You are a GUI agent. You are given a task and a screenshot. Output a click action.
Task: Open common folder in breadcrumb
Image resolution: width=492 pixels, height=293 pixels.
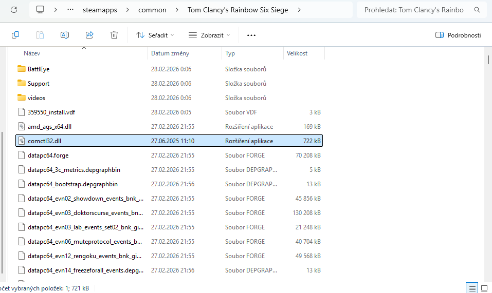[x=152, y=10]
